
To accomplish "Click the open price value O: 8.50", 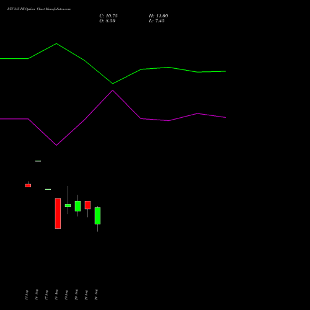I will (x=107, y=21).
